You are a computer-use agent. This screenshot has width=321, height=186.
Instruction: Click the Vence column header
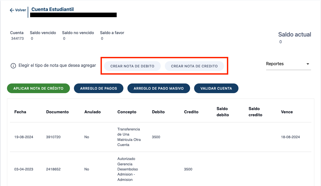[287, 112]
